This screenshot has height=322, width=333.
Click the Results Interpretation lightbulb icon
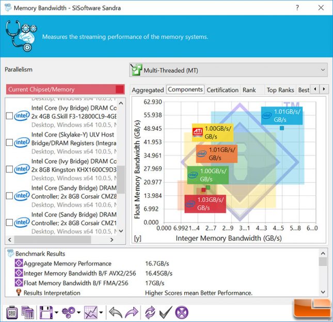[x=19, y=292]
